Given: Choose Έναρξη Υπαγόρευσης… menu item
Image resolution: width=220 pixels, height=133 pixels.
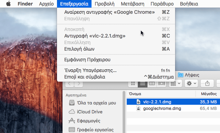Looking at the screenshot, I should tap(116, 70).
